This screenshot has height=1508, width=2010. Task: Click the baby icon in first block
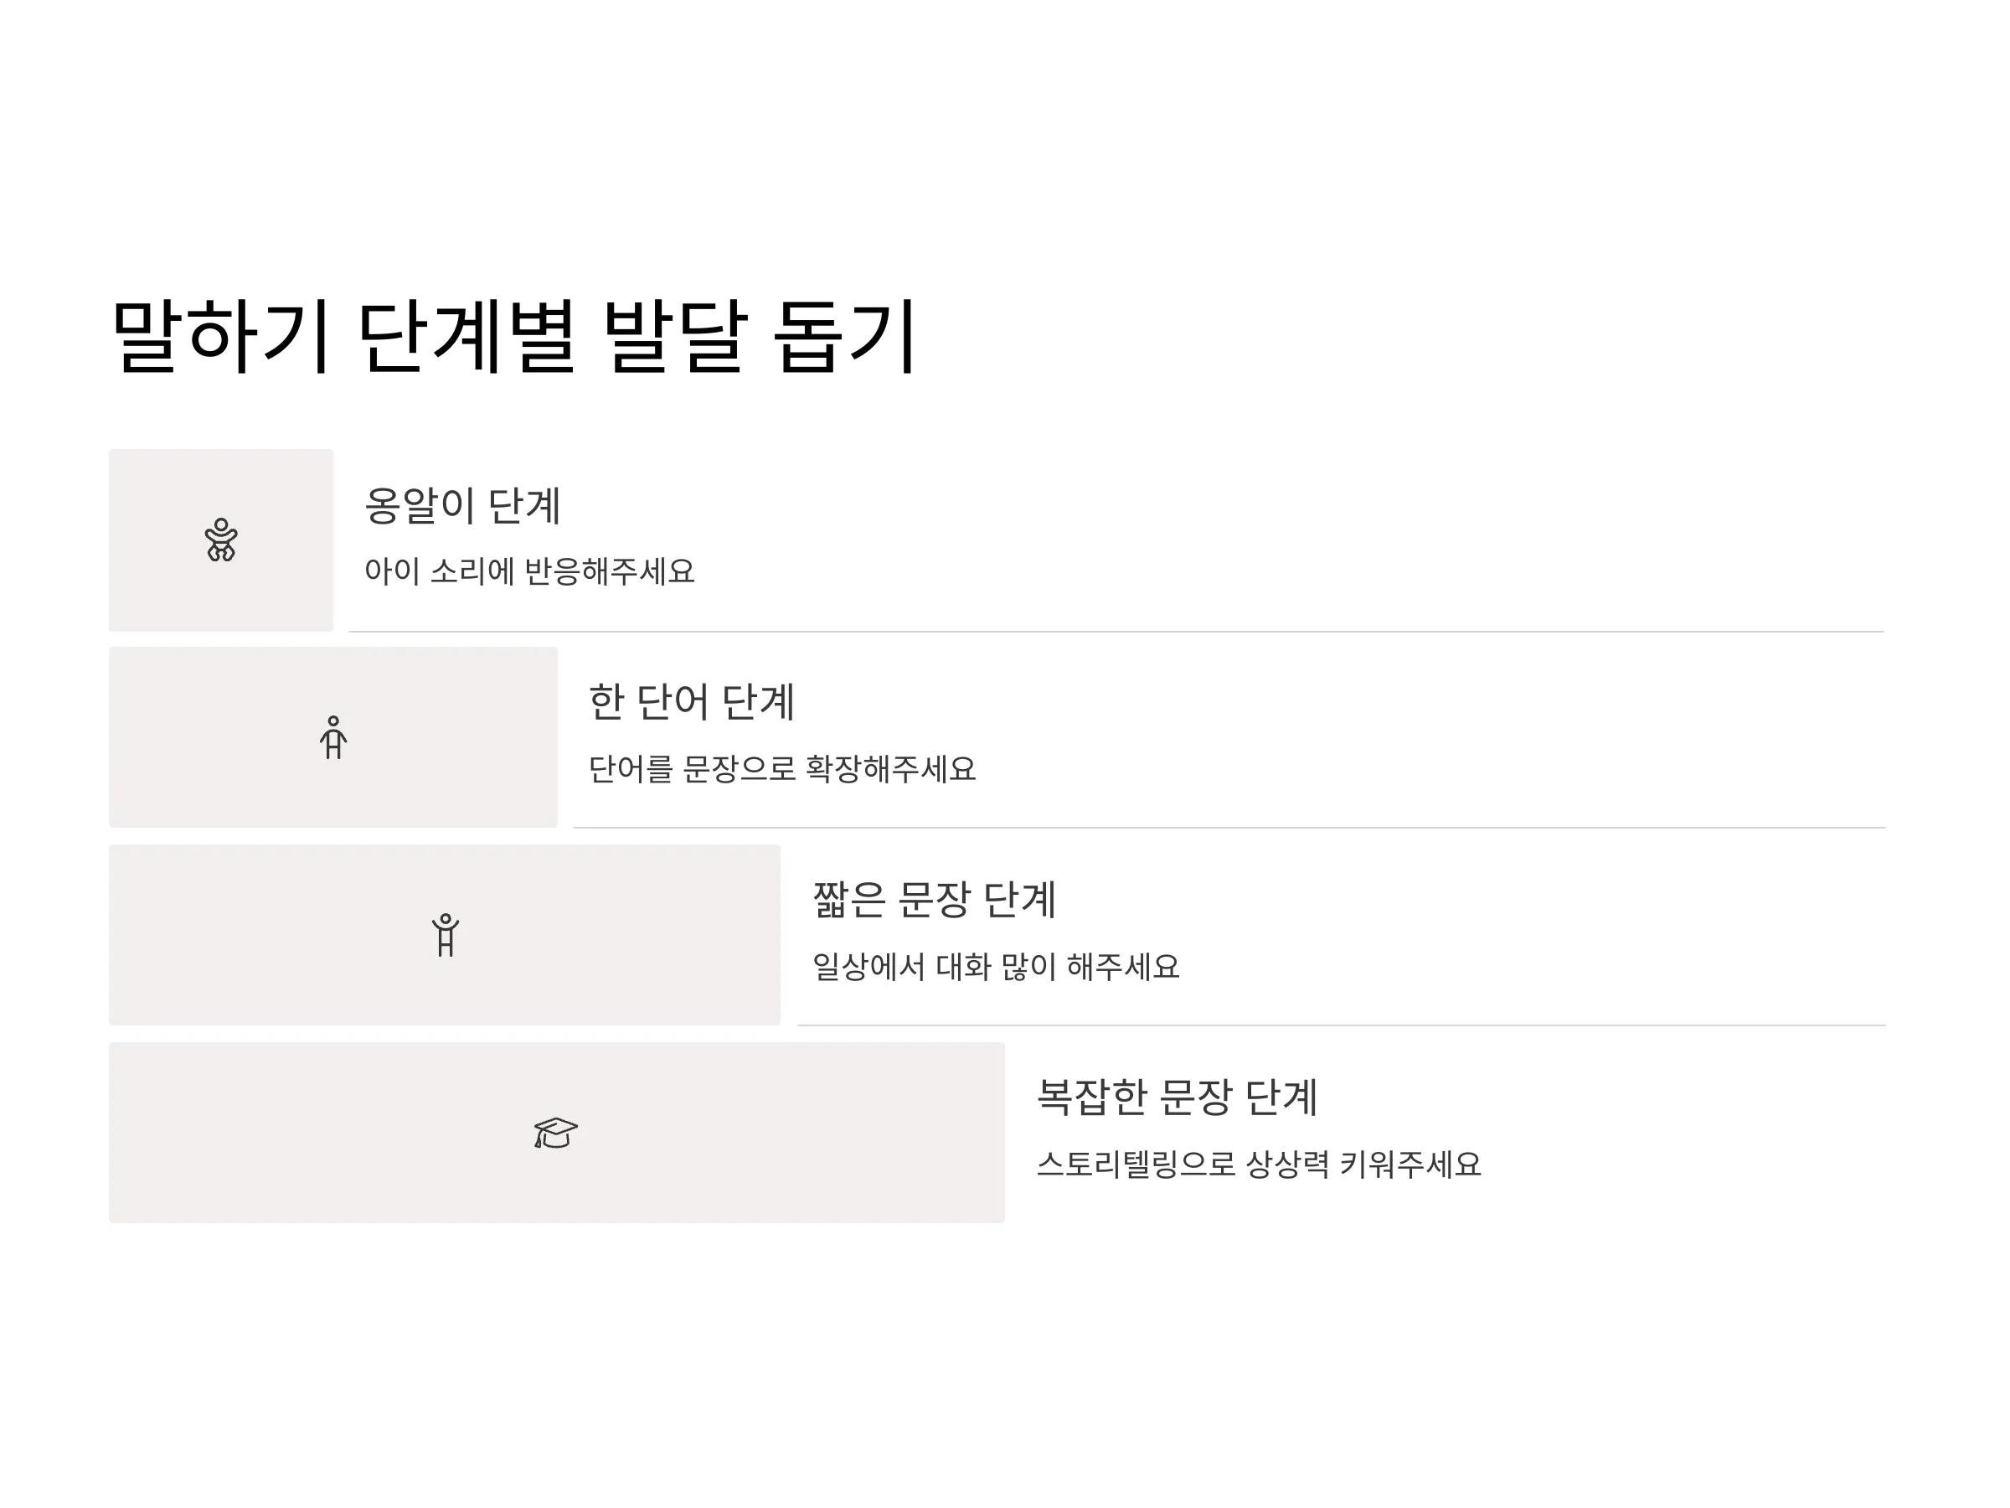[221, 540]
